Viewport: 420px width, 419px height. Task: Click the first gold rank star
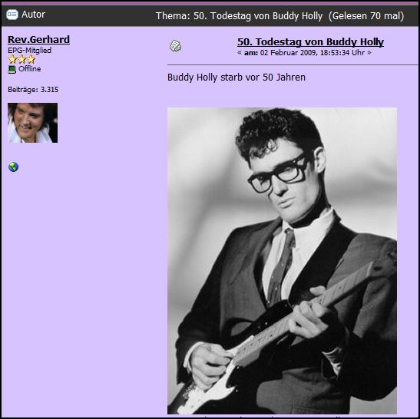coord(12,59)
